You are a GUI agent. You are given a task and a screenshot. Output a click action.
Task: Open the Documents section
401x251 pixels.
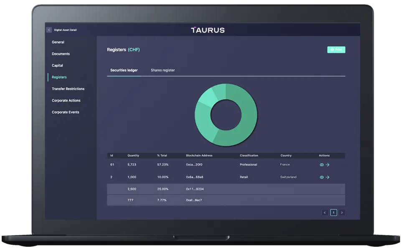coord(61,54)
